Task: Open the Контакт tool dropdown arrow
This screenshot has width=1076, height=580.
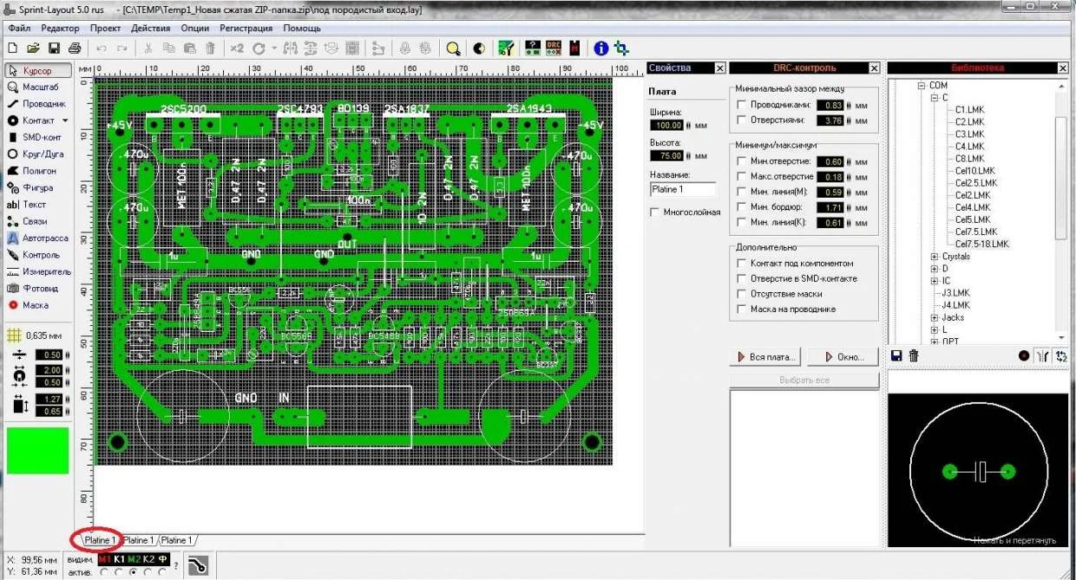Action: click(x=65, y=121)
